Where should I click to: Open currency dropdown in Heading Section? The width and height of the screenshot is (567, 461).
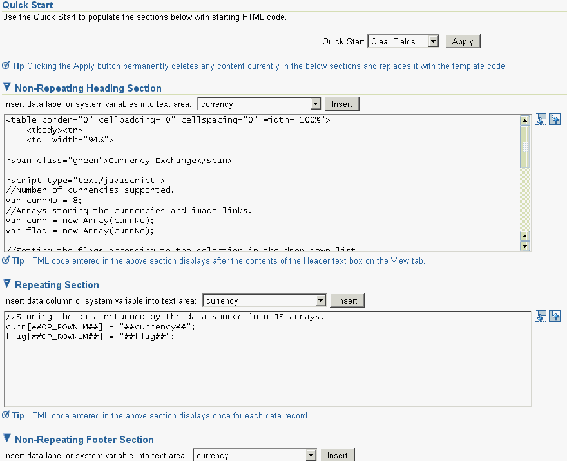click(x=315, y=104)
